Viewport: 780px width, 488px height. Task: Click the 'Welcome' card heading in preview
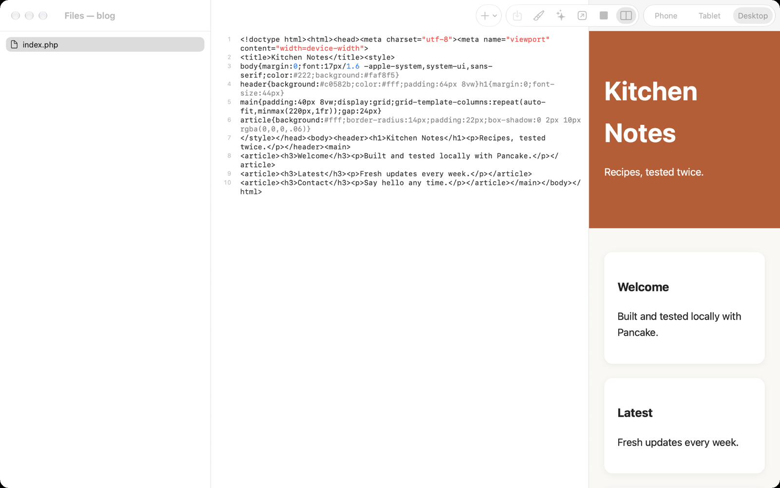click(643, 287)
